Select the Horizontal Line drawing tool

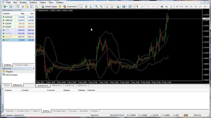point(153,7)
